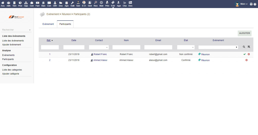Delete Ahmed Alaoui participant row
258x135 pixels.
(246, 60)
